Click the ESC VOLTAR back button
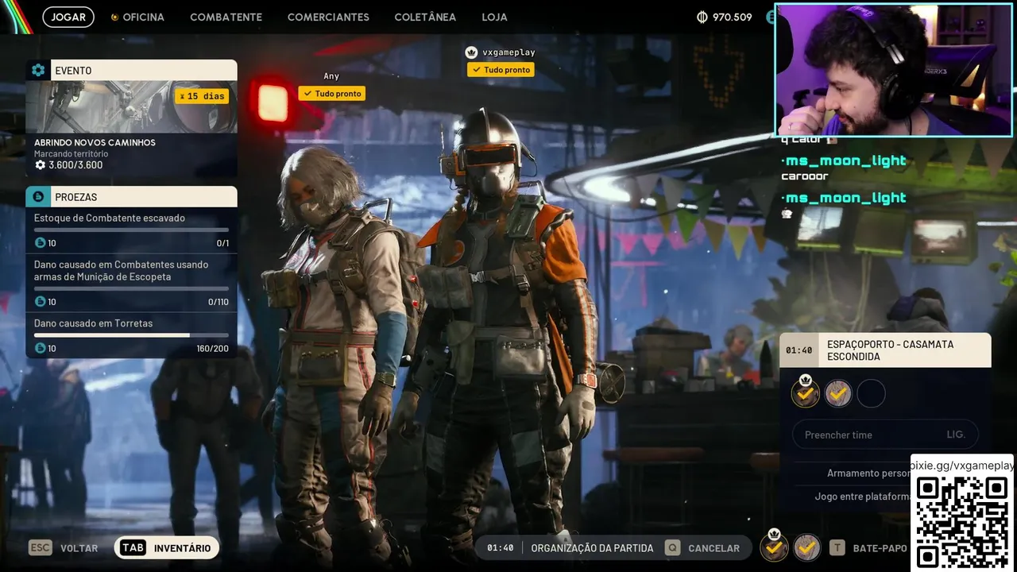1017x572 pixels. coord(64,547)
